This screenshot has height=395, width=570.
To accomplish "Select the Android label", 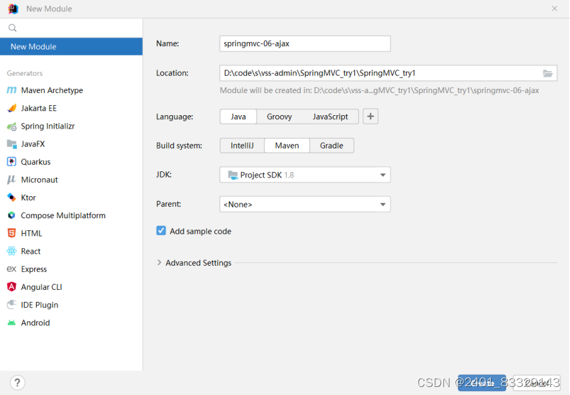I will click(35, 323).
